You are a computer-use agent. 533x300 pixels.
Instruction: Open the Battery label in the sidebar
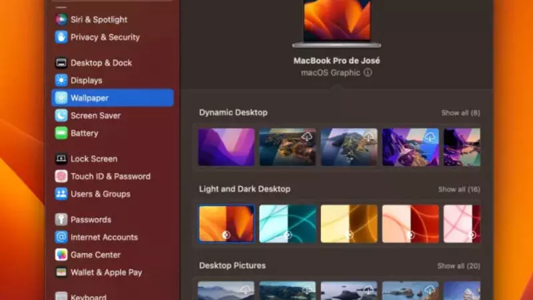click(85, 133)
